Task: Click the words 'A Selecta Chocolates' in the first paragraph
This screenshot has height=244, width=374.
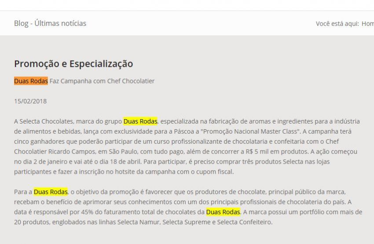Action: click(44, 121)
